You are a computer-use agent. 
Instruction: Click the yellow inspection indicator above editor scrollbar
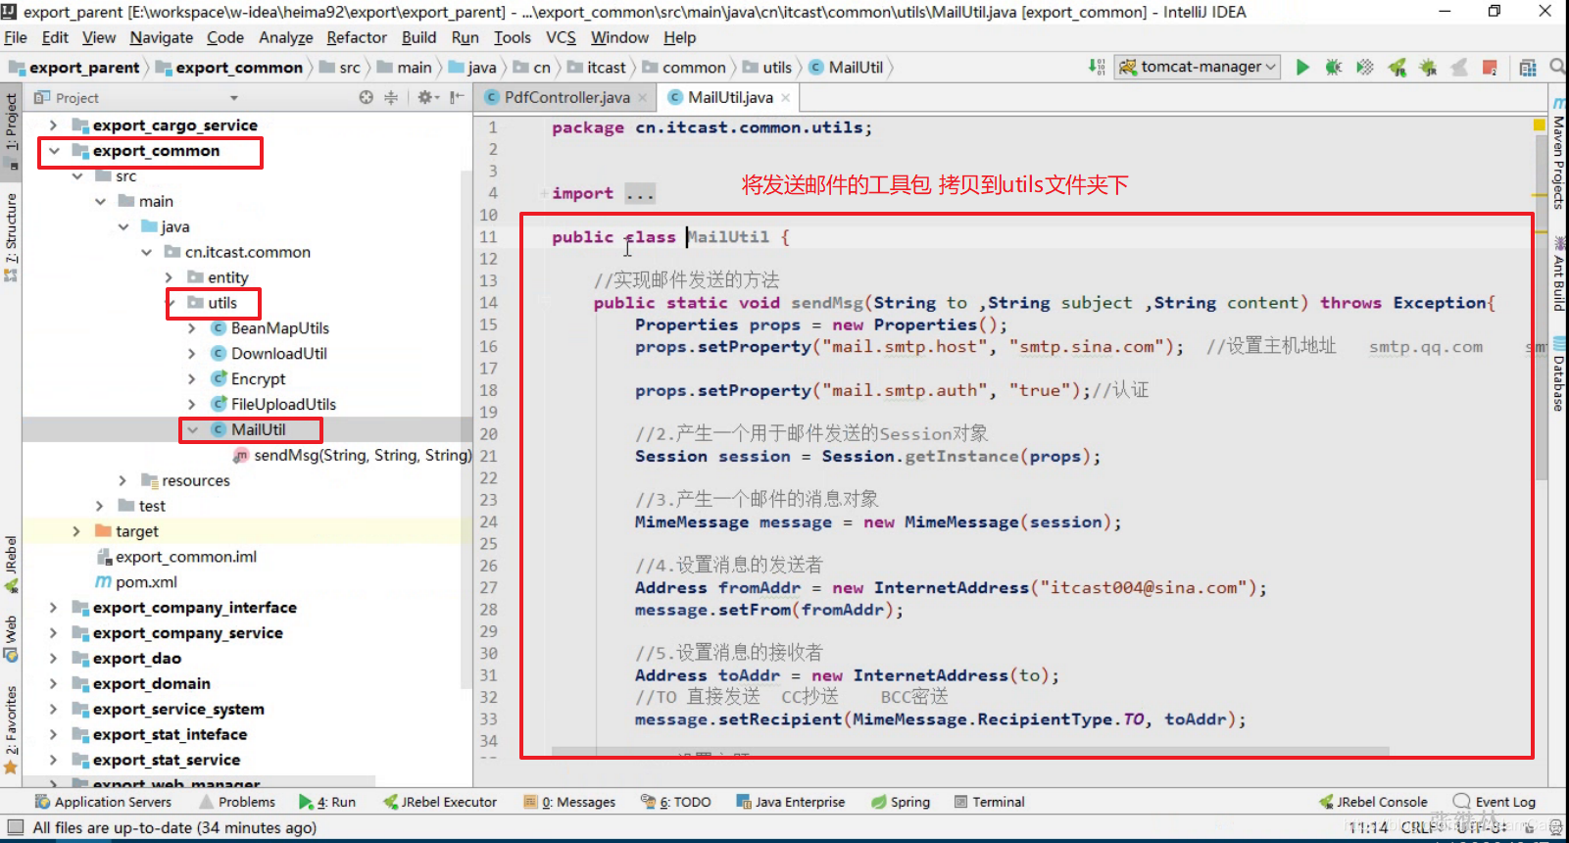tap(1540, 124)
